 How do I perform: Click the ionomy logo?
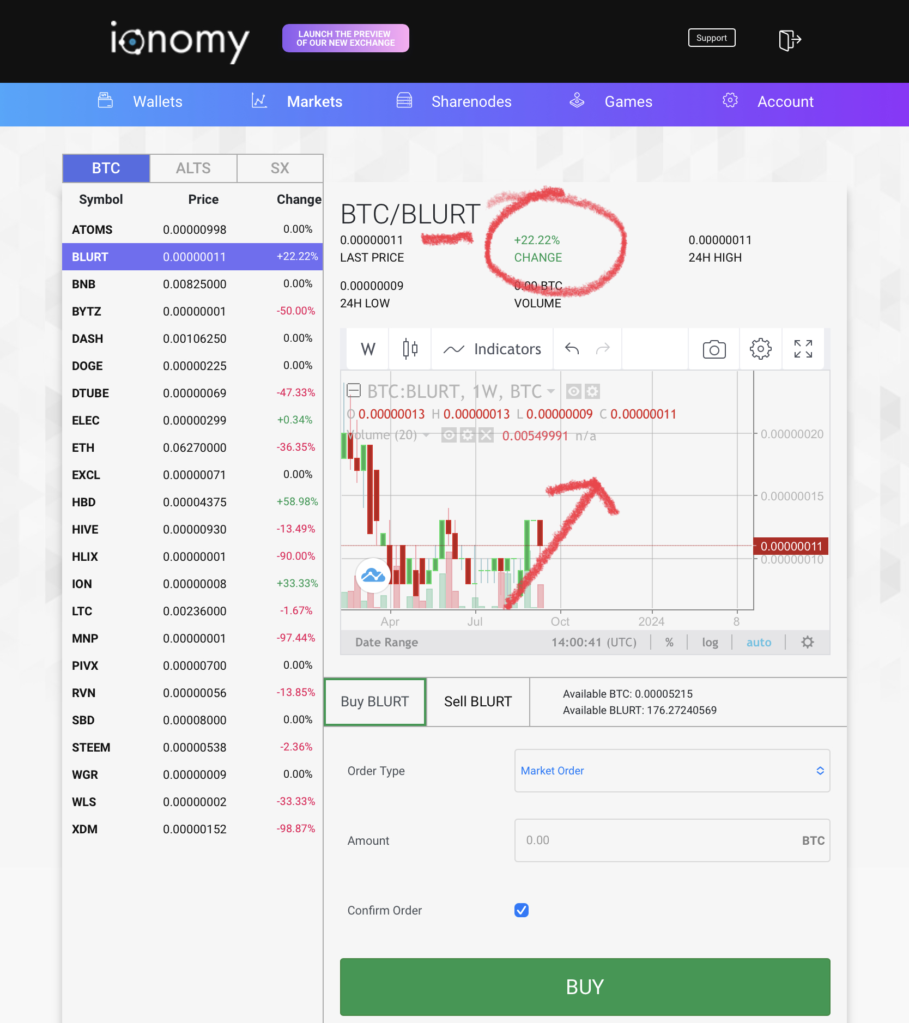[x=180, y=41]
